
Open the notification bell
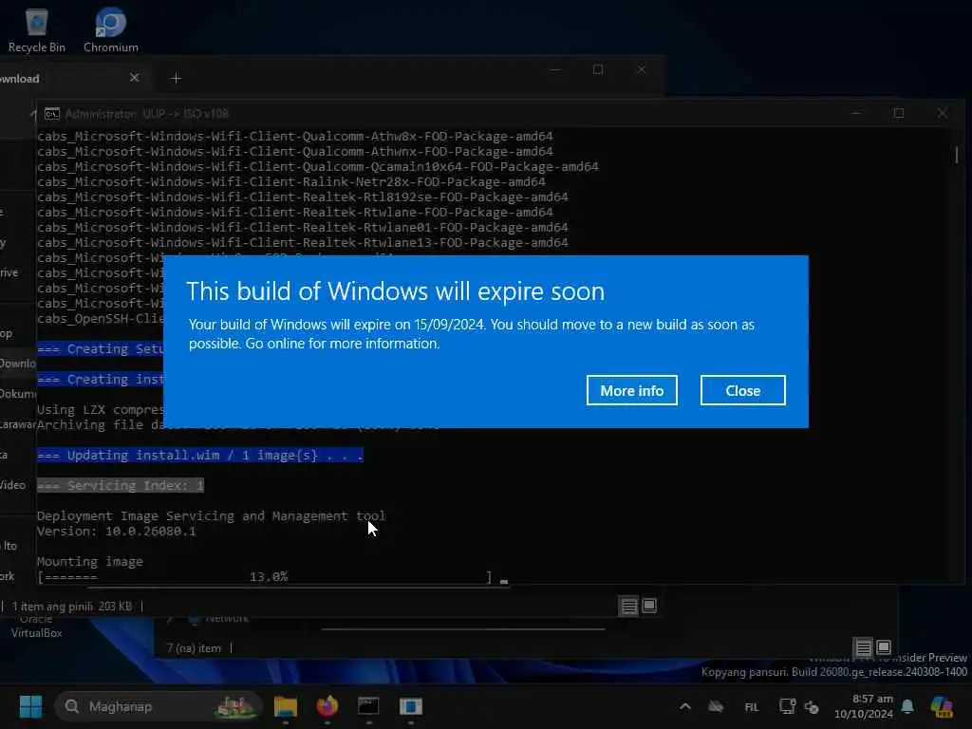907,706
